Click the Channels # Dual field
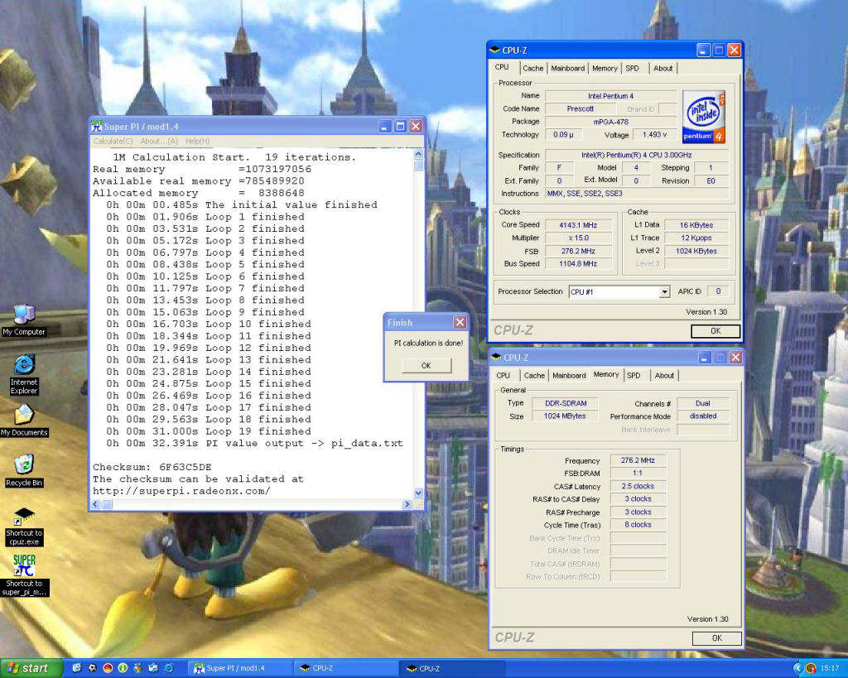848x678 pixels. (x=703, y=403)
